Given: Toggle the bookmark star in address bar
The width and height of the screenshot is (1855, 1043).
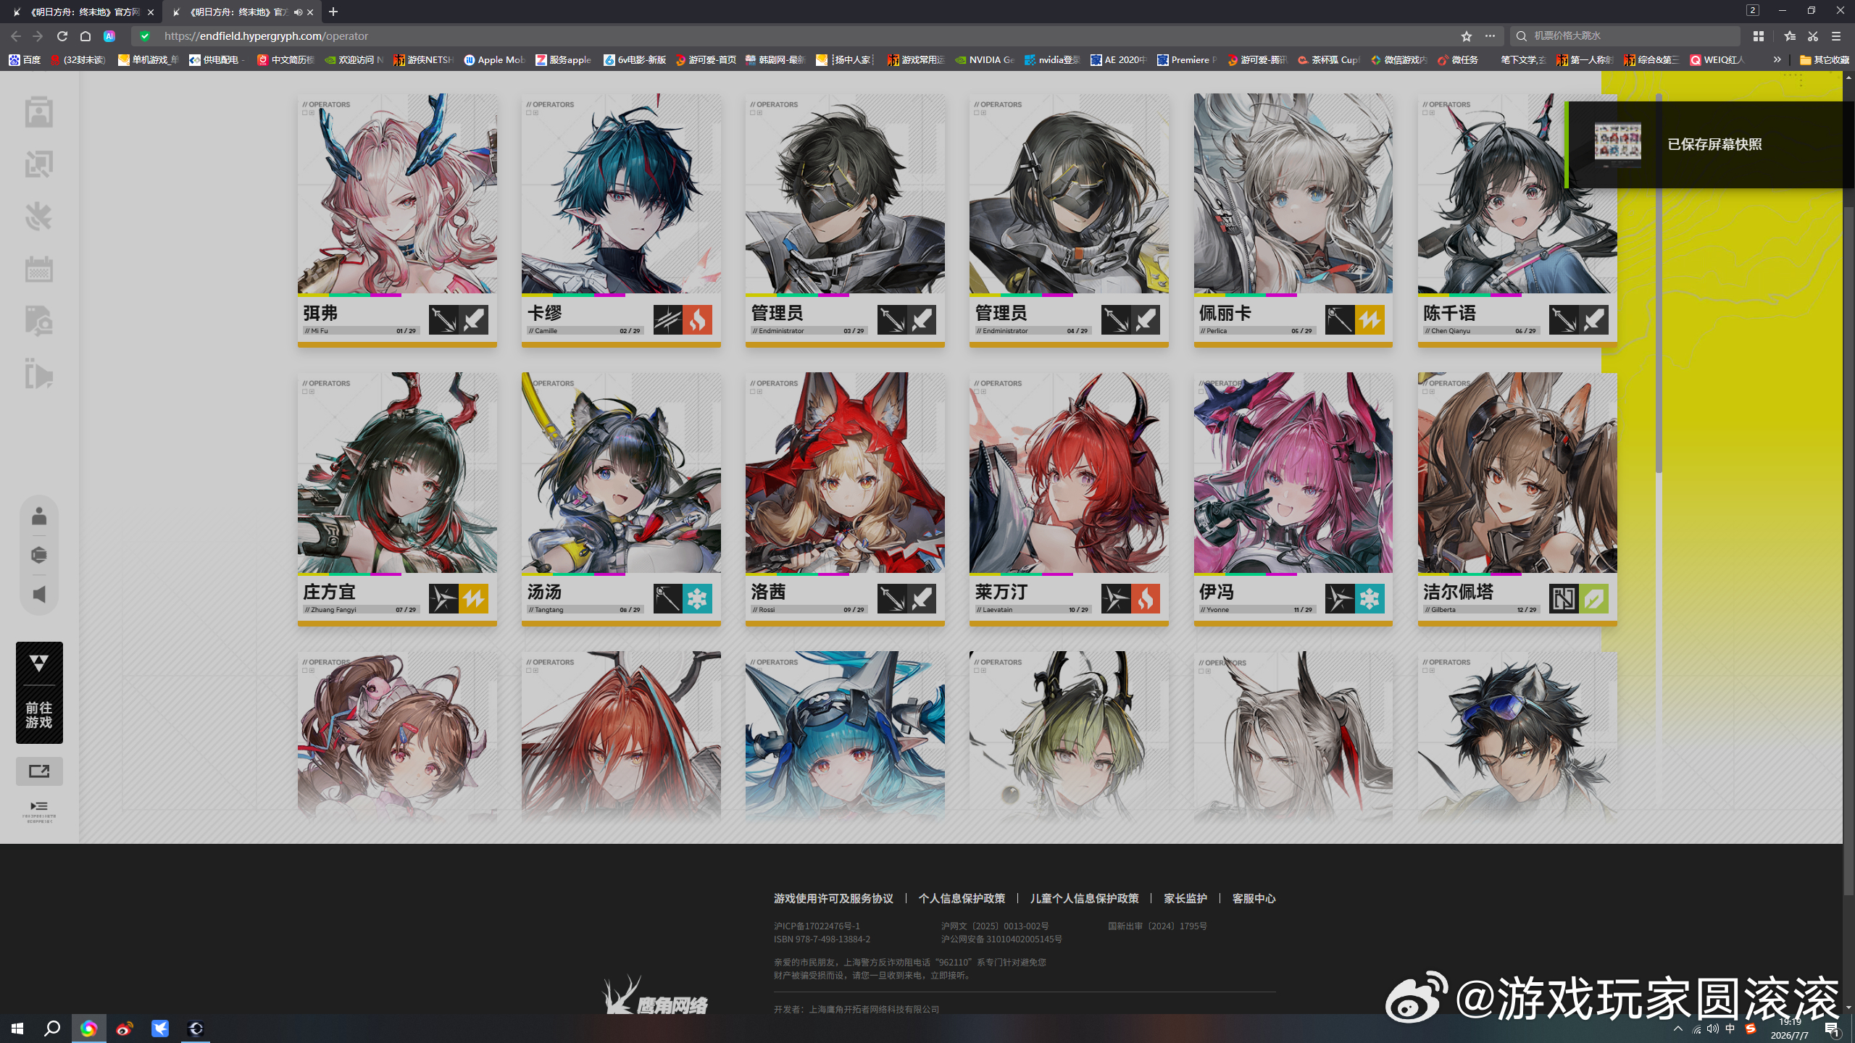Looking at the screenshot, I should pos(1466,36).
